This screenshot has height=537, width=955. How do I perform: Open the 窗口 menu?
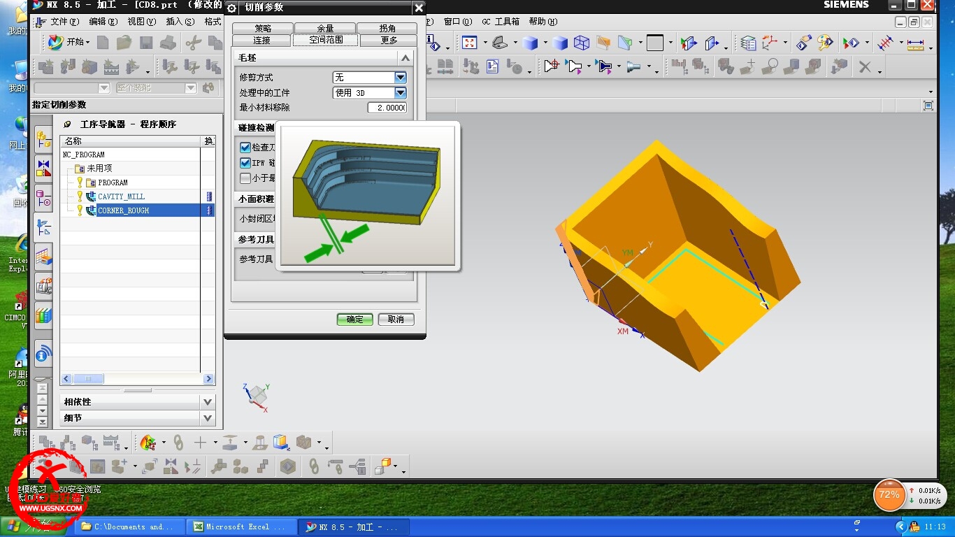coord(457,22)
